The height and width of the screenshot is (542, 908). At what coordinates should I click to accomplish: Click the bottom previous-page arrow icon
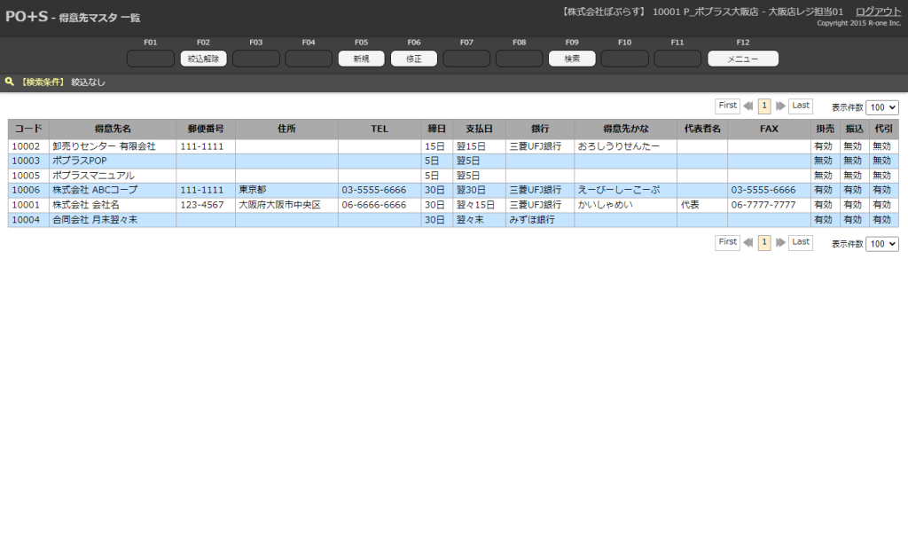click(748, 243)
